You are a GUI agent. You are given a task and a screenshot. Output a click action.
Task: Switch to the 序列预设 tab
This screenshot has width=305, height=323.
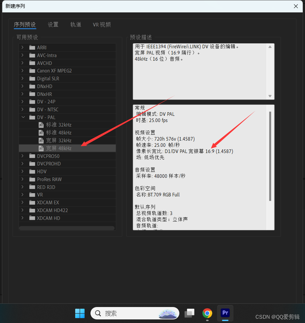(x=25, y=25)
